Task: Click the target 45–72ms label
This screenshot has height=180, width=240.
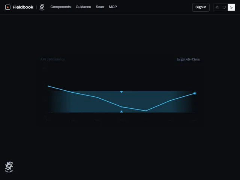Action: click(x=188, y=59)
